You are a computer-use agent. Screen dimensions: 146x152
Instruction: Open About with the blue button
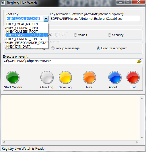pos(115,77)
